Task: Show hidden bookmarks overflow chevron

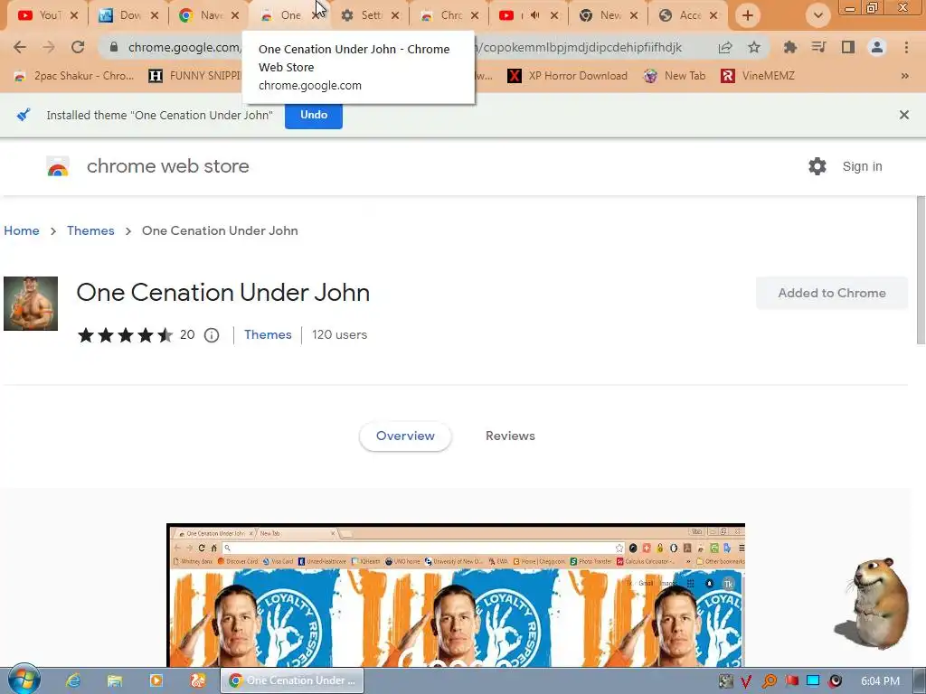Action: (x=904, y=76)
